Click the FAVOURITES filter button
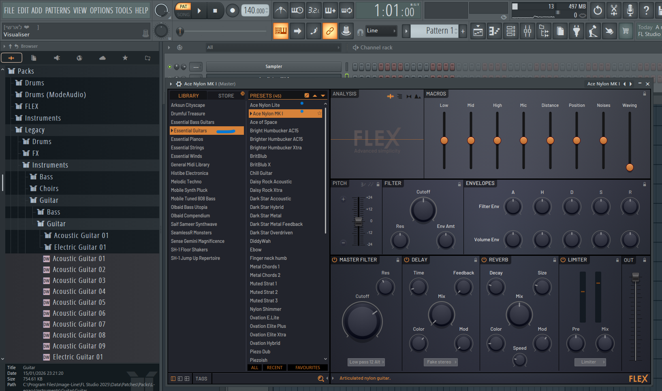Image resolution: width=662 pixels, height=391 pixels. pyautogui.click(x=308, y=368)
